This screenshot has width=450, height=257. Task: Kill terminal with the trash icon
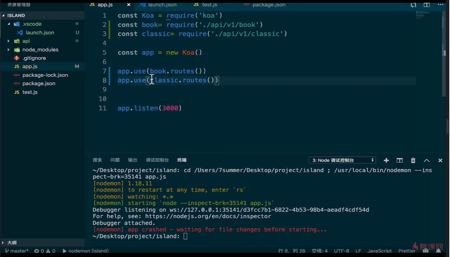click(x=413, y=161)
